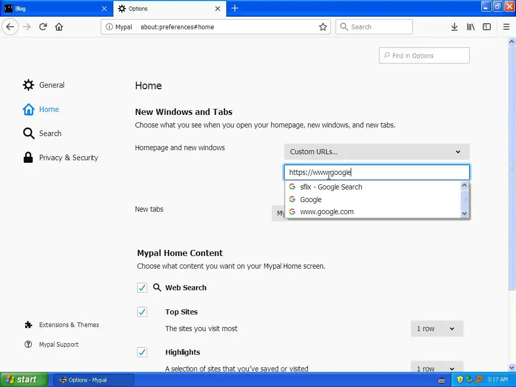Click the tray network activity icon

tap(470, 379)
